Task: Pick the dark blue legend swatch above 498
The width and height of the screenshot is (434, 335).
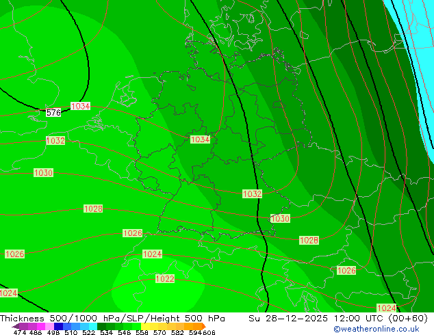Action: click(58, 326)
